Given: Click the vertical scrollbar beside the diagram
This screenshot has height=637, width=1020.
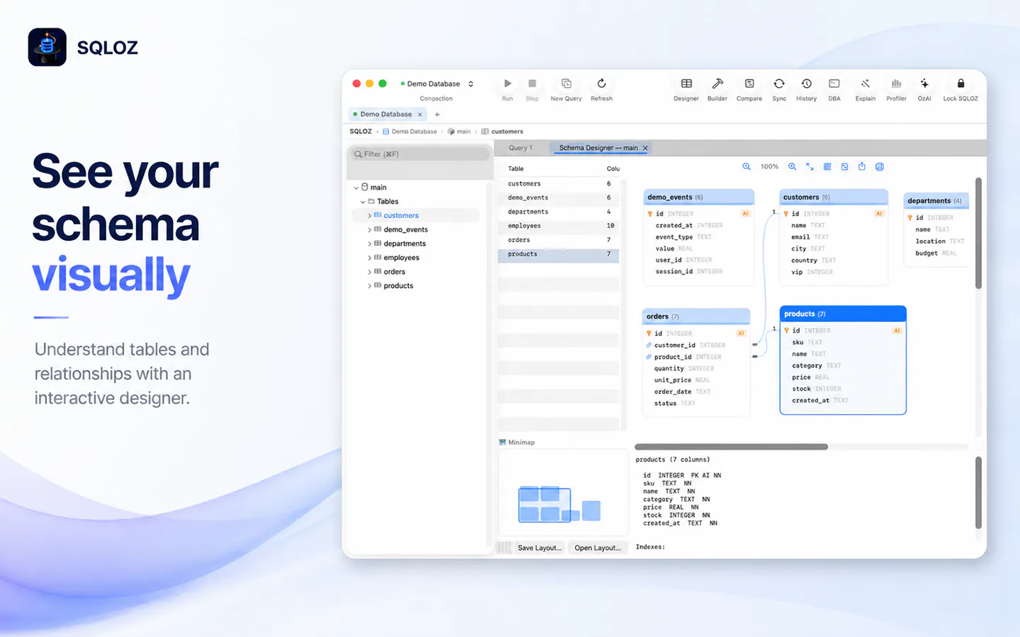Looking at the screenshot, I should (978, 233).
